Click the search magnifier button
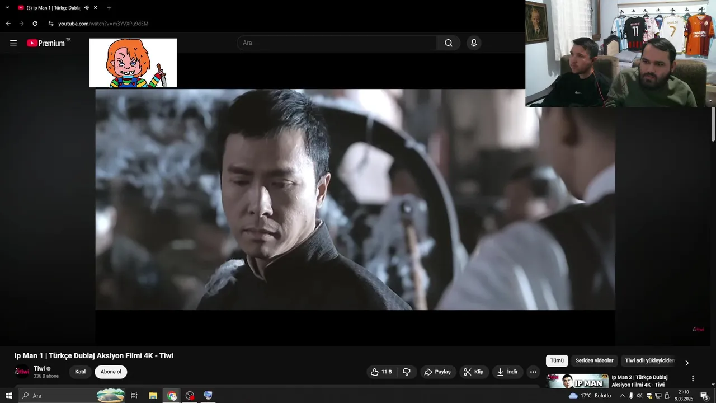This screenshot has width=716, height=403. coord(449,43)
